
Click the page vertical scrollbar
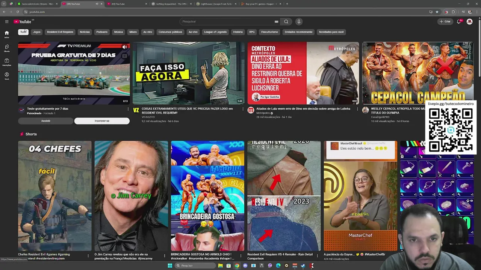point(479,49)
